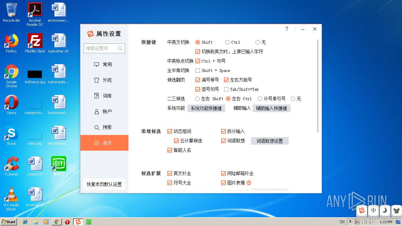Toggle 逗号句号 paging checkbox

[x=198, y=89]
